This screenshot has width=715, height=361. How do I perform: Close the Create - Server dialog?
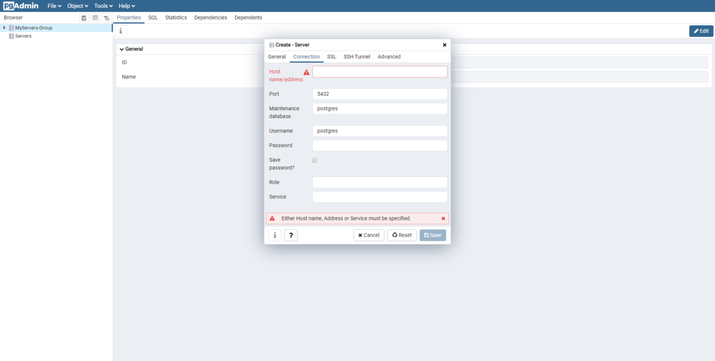444,45
